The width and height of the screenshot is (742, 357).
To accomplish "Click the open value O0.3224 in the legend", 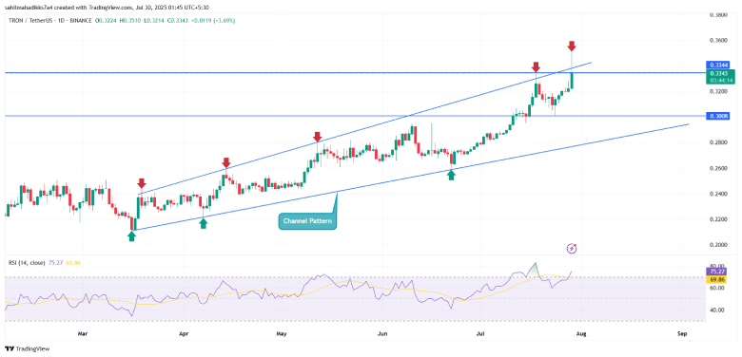I will coord(105,21).
